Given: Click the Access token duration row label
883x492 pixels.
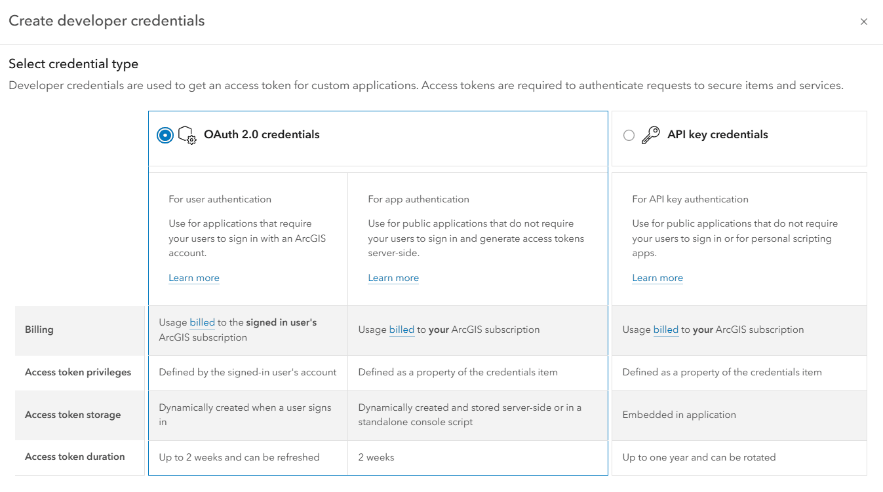Looking at the screenshot, I should click(75, 457).
